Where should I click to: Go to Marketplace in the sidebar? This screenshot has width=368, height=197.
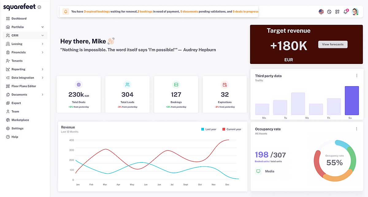click(x=20, y=120)
